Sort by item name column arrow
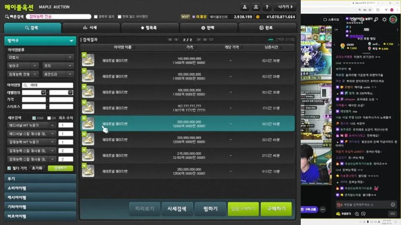401x225 pixels. coord(134,47)
